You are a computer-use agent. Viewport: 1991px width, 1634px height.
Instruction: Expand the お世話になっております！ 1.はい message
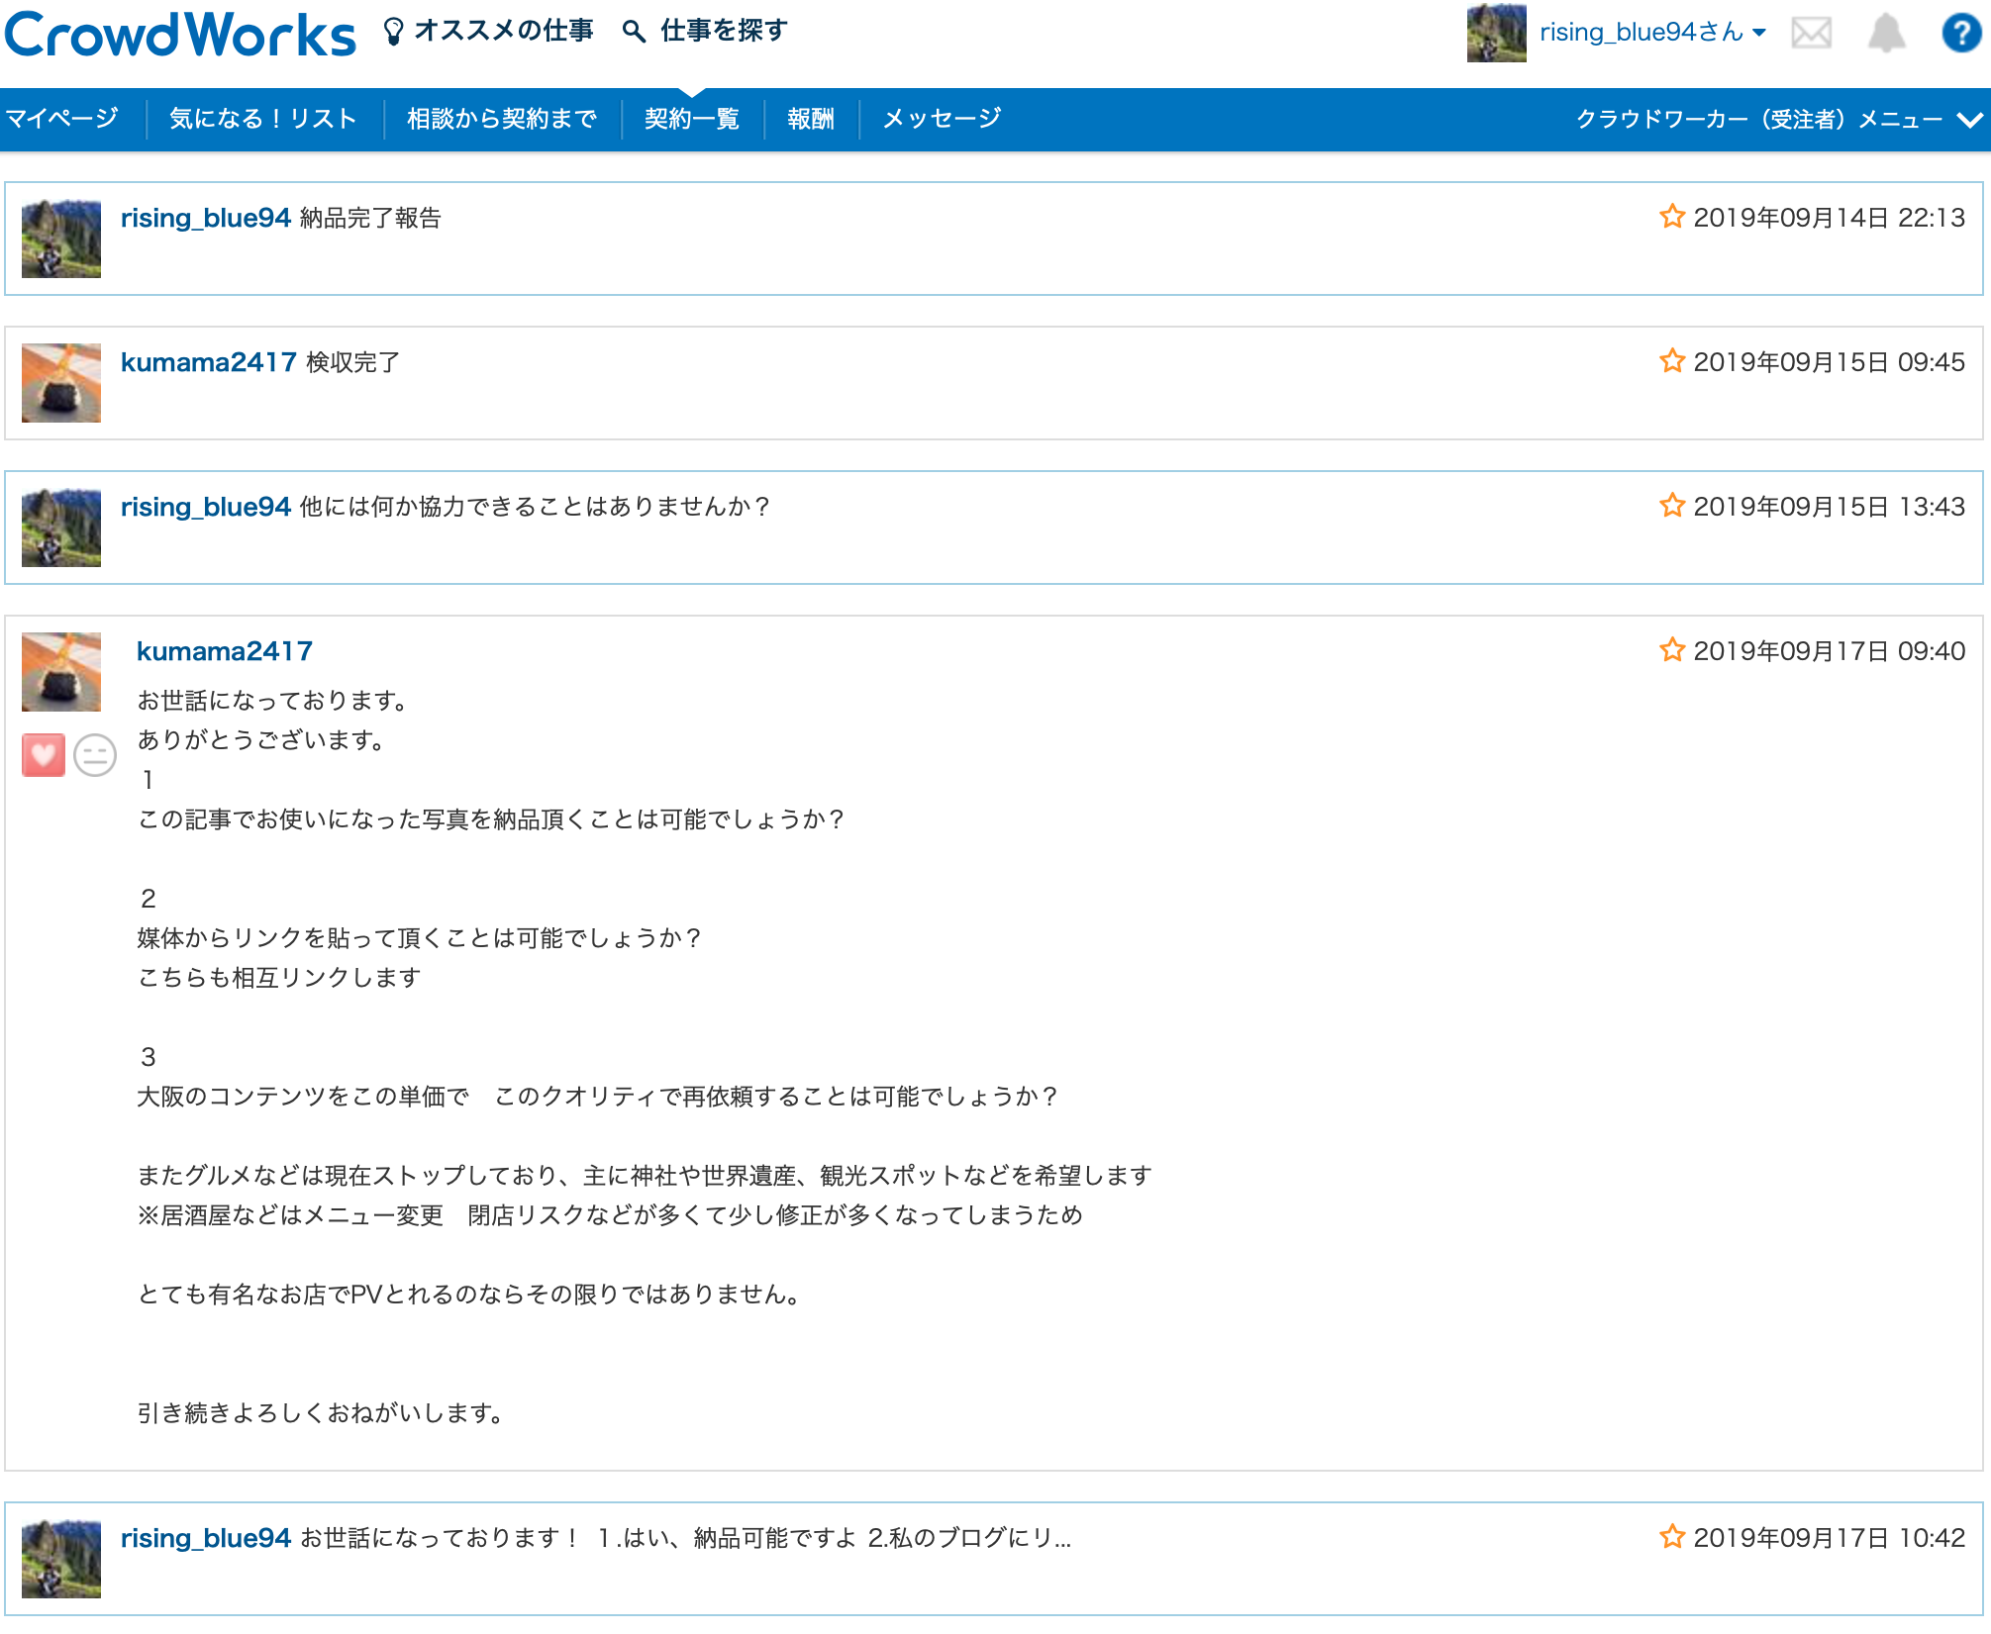pos(994,1559)
